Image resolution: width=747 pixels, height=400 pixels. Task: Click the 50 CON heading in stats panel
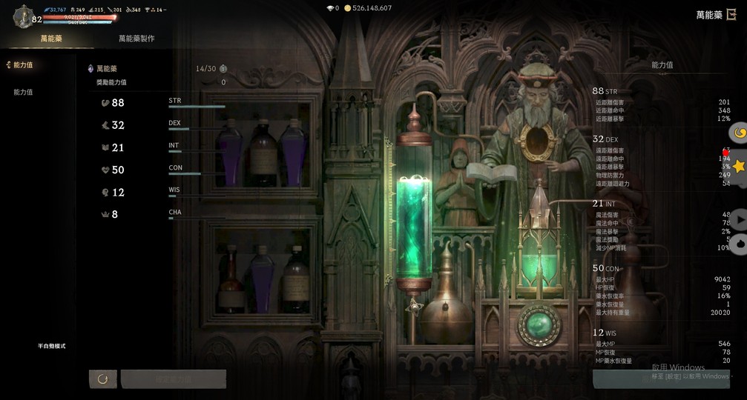coord(605,268)
